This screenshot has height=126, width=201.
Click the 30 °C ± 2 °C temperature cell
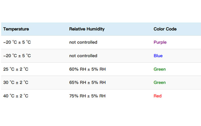(x=16, y=82)
